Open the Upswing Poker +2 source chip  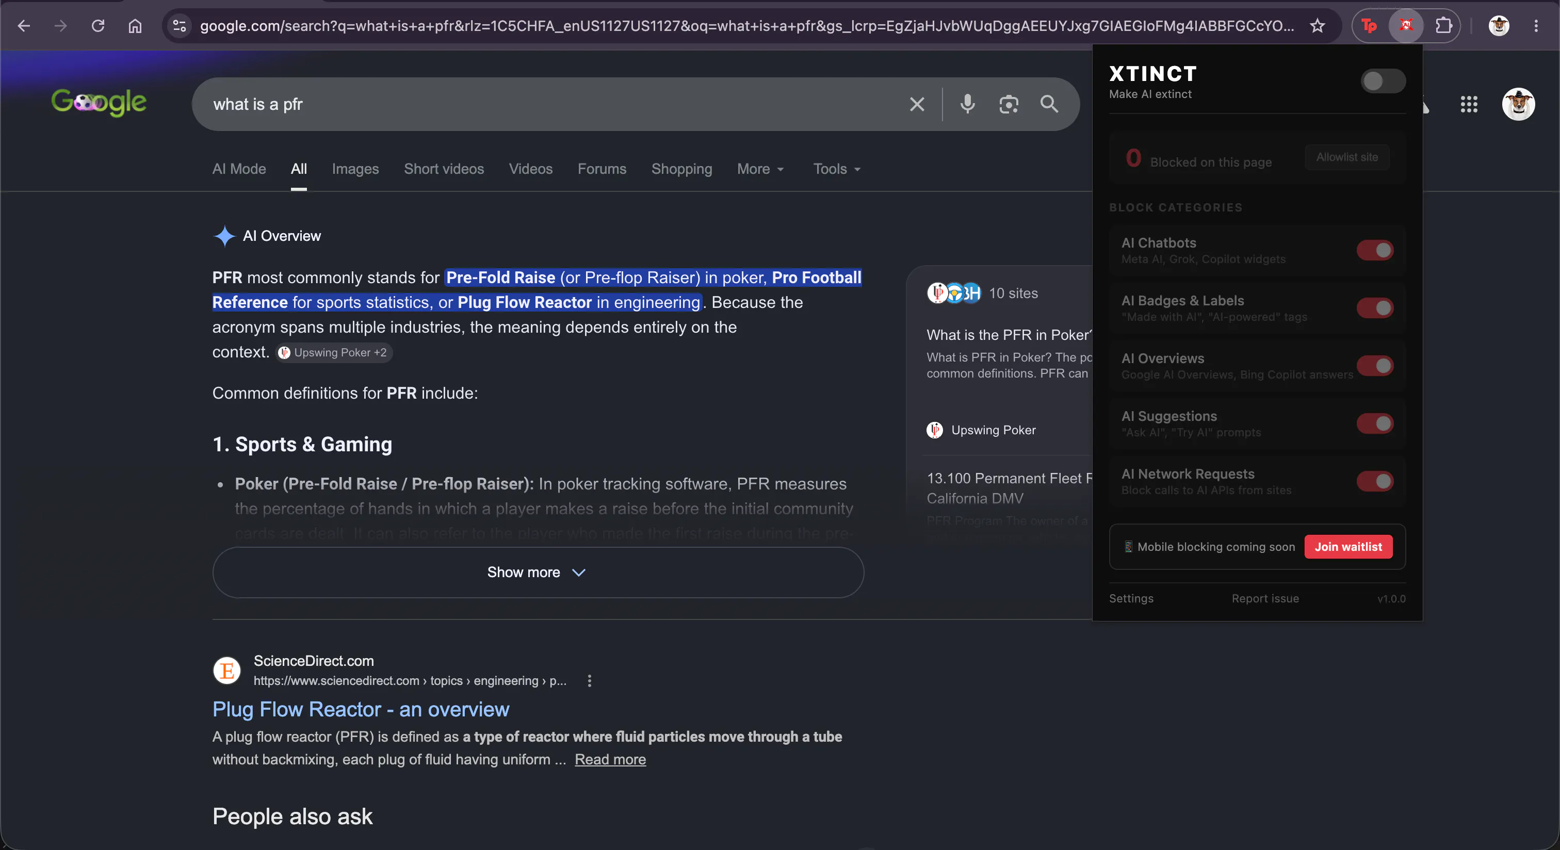[x=334, y=353]
